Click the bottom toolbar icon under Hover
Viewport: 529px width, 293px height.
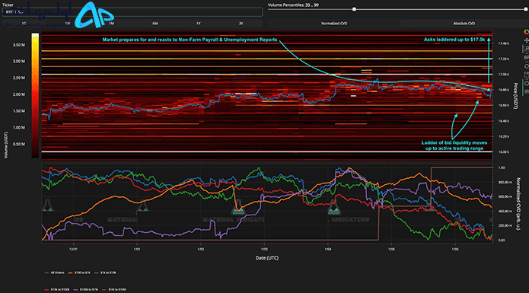pyautogui.click(x=526, y=91)
